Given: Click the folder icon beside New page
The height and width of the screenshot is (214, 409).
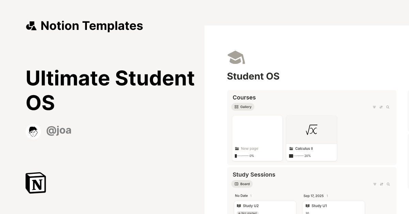Looking at the screenshot, I should pyautogui.click(x=237, y=148).
